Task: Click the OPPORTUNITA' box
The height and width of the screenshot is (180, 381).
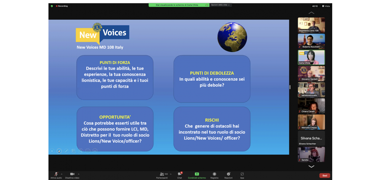Action: coord(115,129)
